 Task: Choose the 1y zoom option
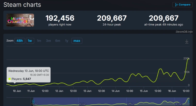tap(67, 41)
